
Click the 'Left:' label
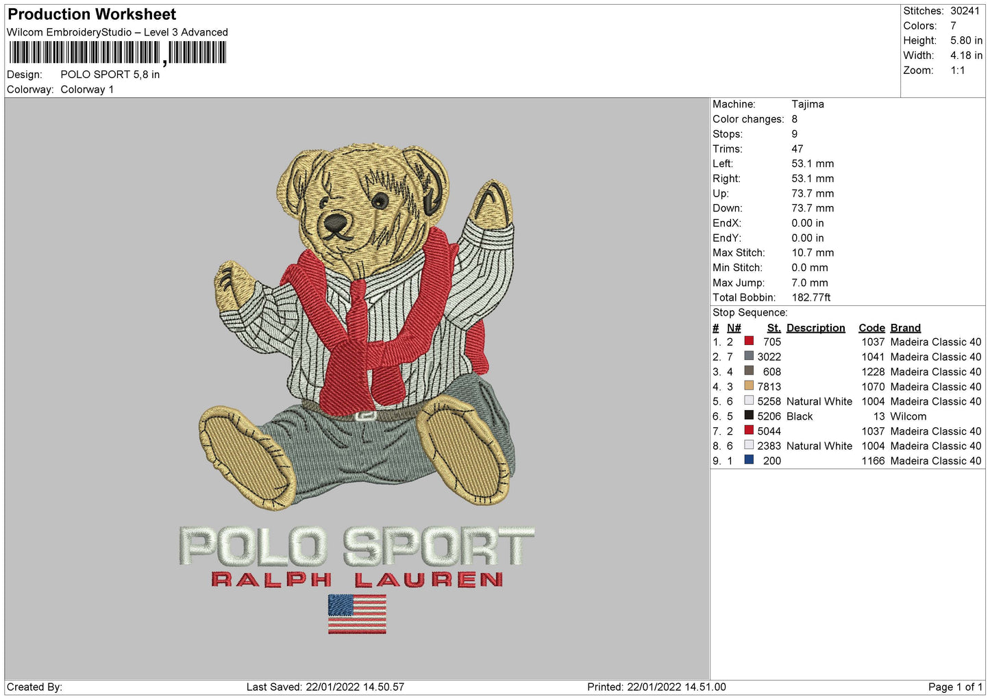click(723, 164)
